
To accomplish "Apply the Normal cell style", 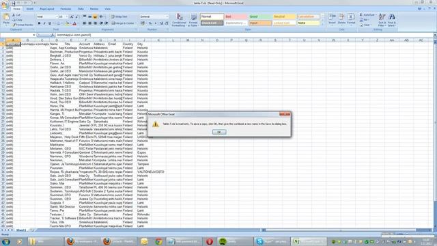I will tap(212, 16).
